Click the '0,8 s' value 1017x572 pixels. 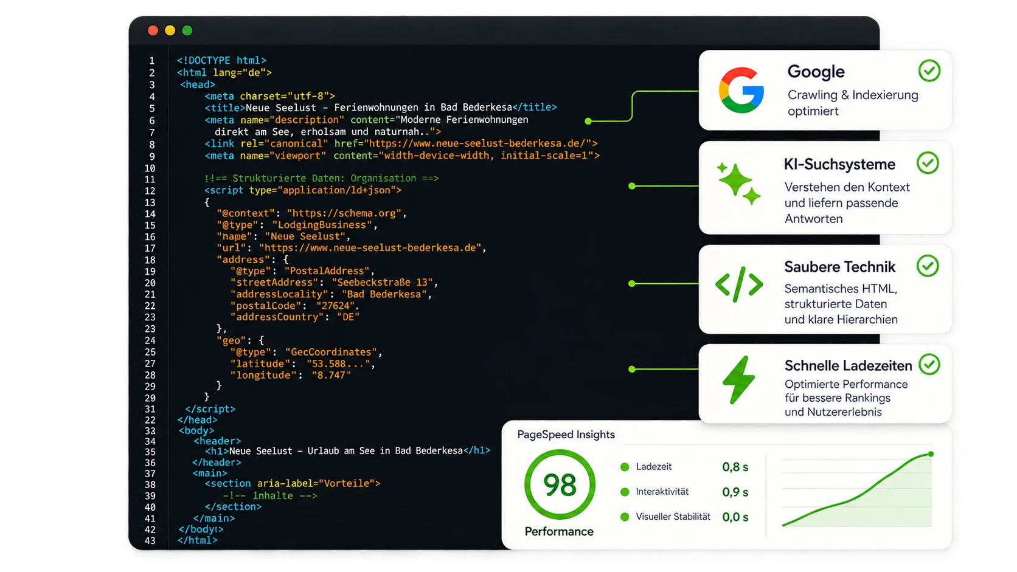pos(735,467)
